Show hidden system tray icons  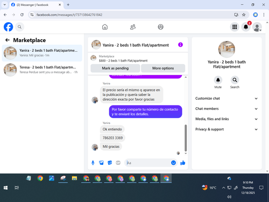click(x=223, y=188)
